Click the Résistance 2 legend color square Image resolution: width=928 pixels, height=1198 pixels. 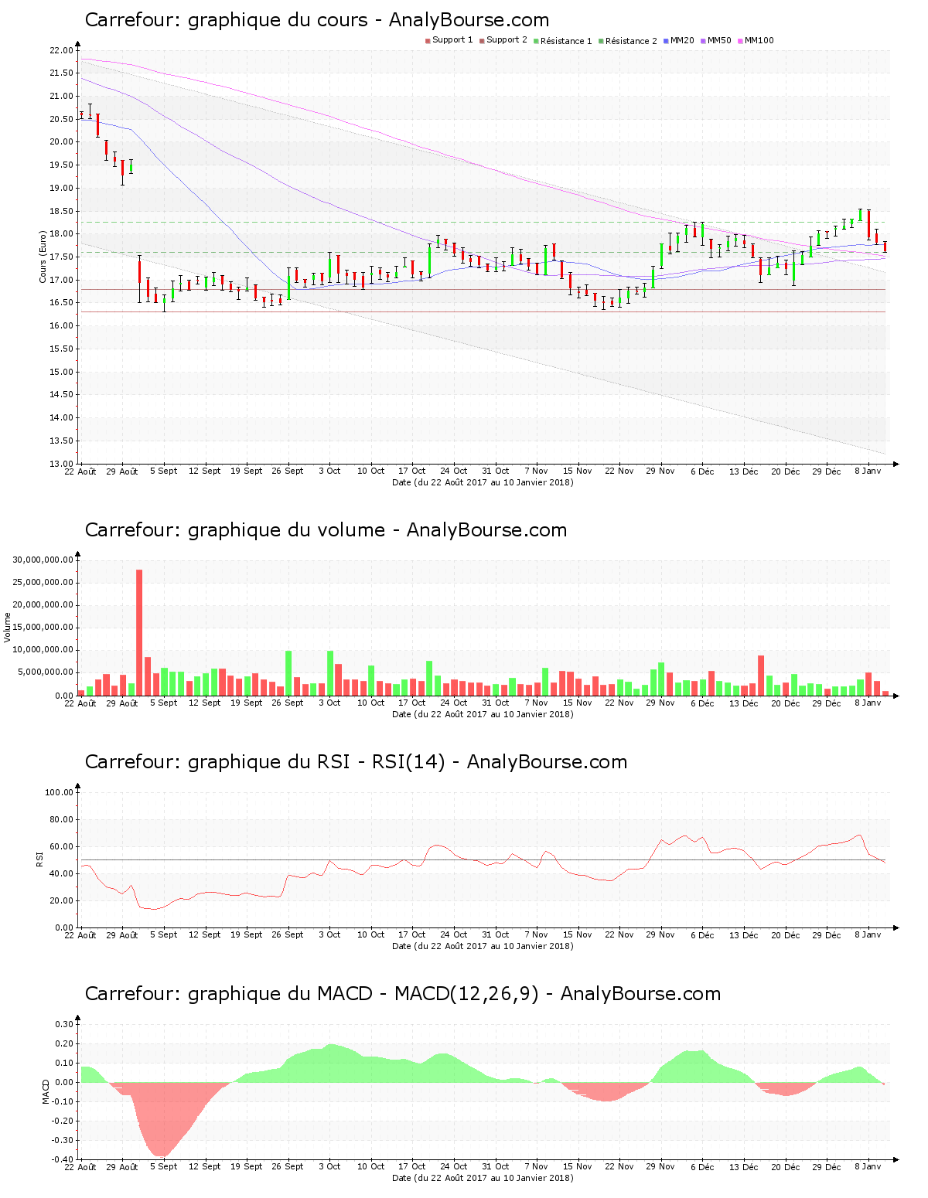click(x=601, y=41)
